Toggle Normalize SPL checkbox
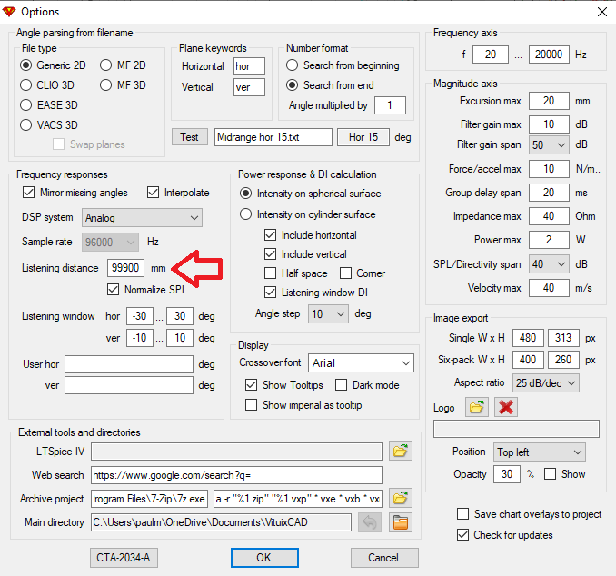The width and height of the screenshot is (616, 576). point(114,290)
